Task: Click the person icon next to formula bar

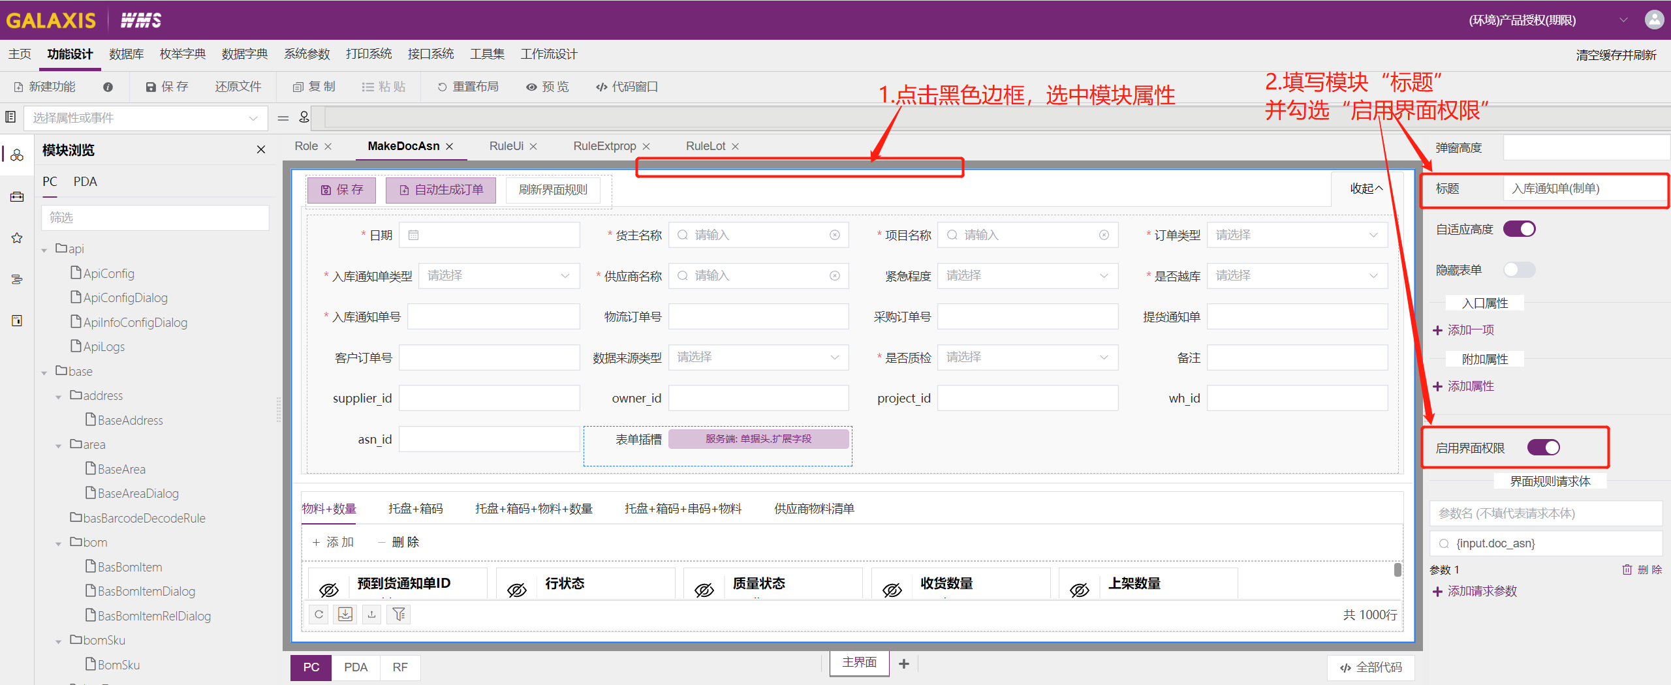Action: 304,117
